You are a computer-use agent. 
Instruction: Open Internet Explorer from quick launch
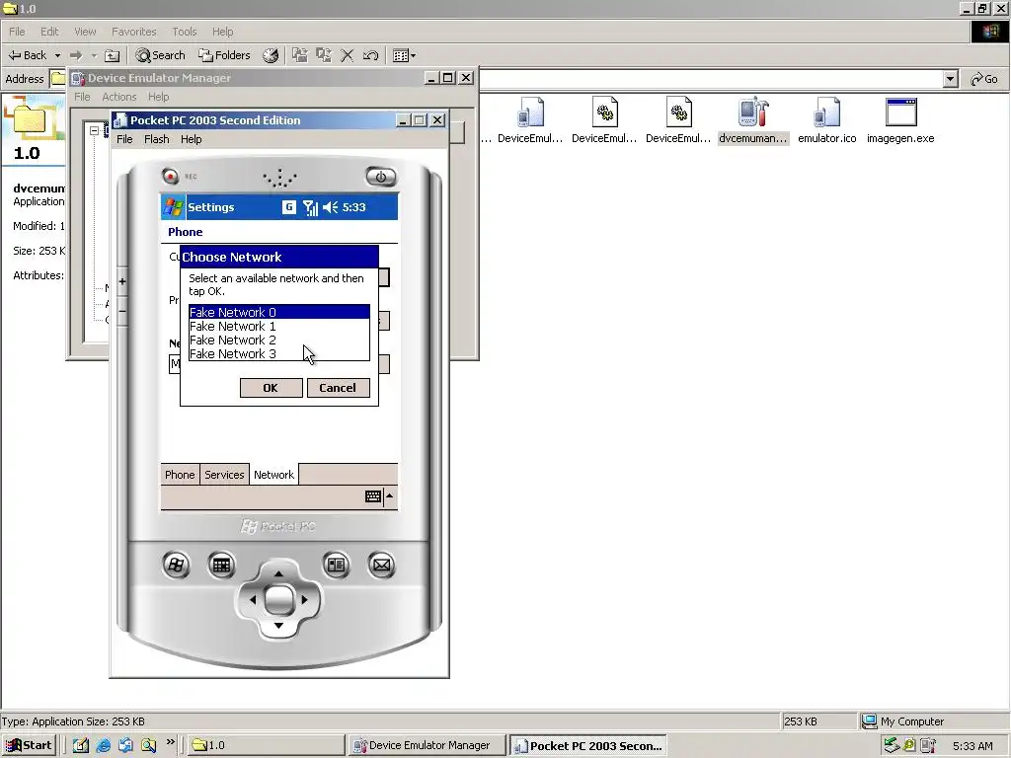103,745
